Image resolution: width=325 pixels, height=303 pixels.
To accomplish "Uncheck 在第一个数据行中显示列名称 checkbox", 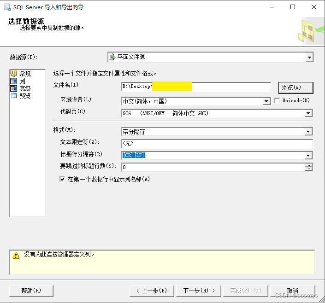I will click(62, 179).
